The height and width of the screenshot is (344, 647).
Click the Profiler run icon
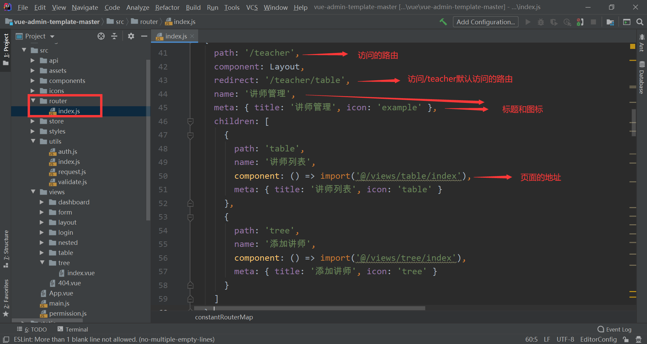coord(567,22)
